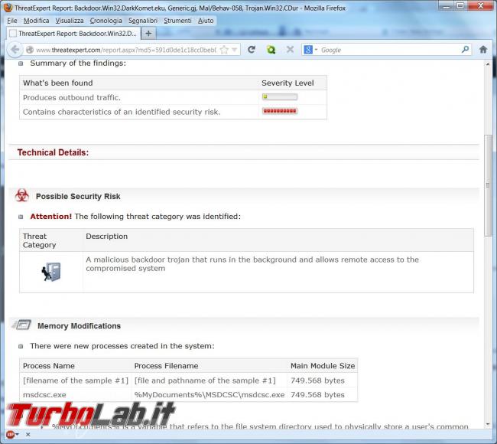Click 'Produces outbound traffic.' row text
This screenshot has width=497, height=444.
72,98
